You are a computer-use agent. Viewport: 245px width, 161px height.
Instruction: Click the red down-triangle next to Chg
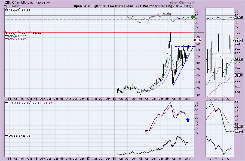193,6
